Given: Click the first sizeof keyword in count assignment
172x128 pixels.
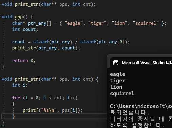Looking at the screenshot, I should (x=41, y=42).
